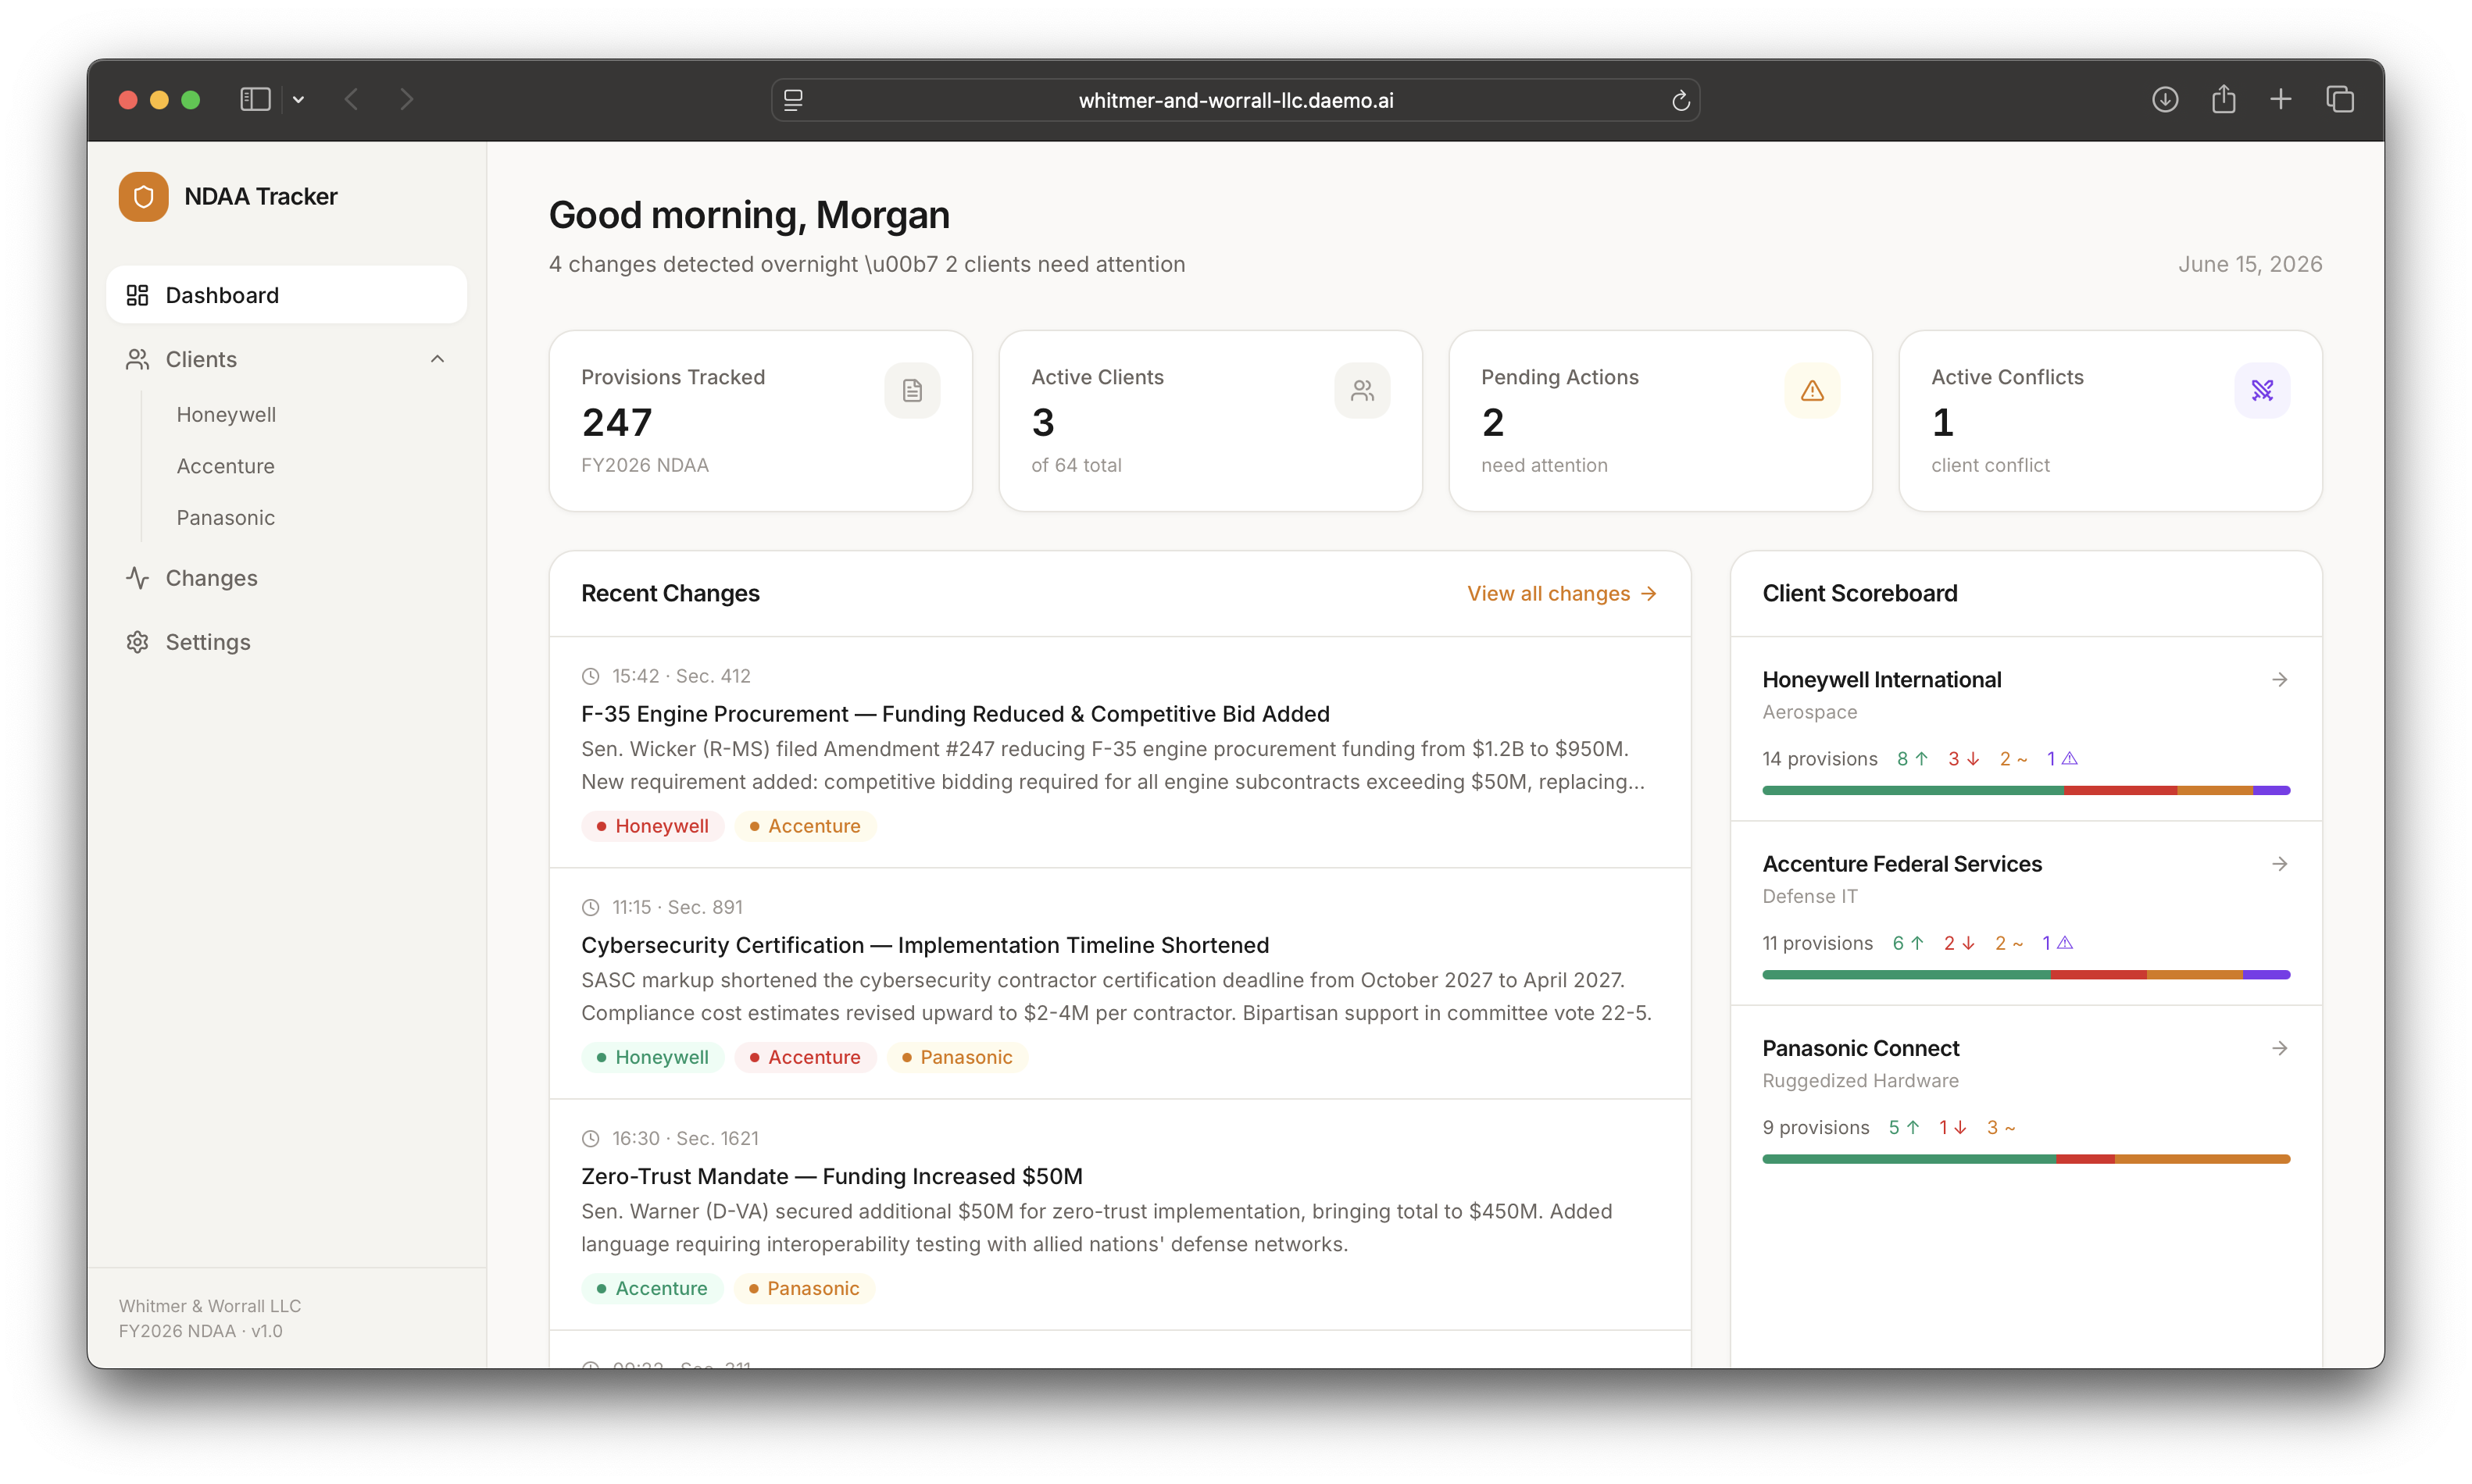The width and height of the screenshot is (2472, 1484).
Task: Click the Active Conflicts crossed swords icon
Action: pyautogui.click(x=2261, y=390)
